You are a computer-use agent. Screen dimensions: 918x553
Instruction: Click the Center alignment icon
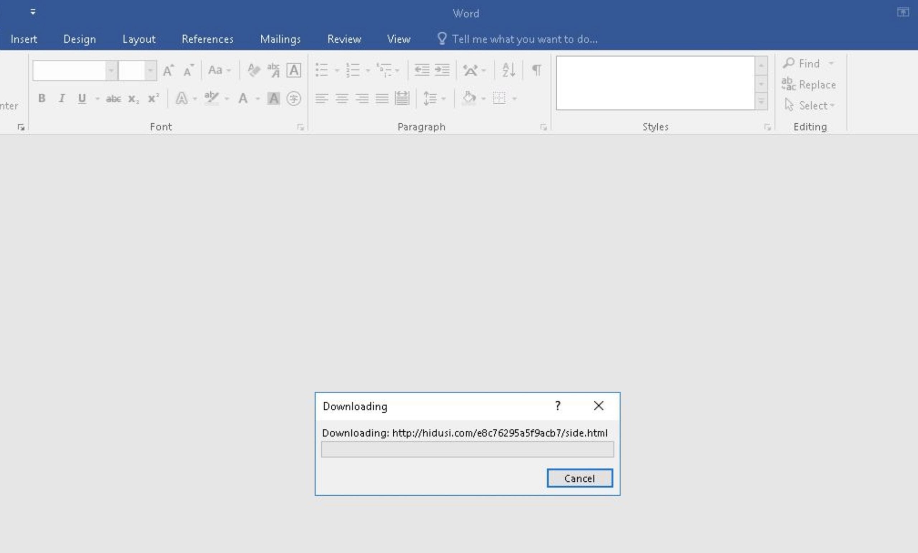click(x=342, y=98)
